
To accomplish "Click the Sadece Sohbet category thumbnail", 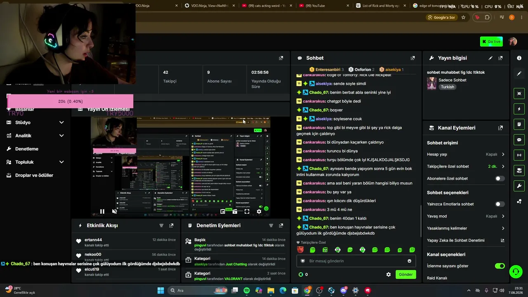I will [x=431, y=83].
